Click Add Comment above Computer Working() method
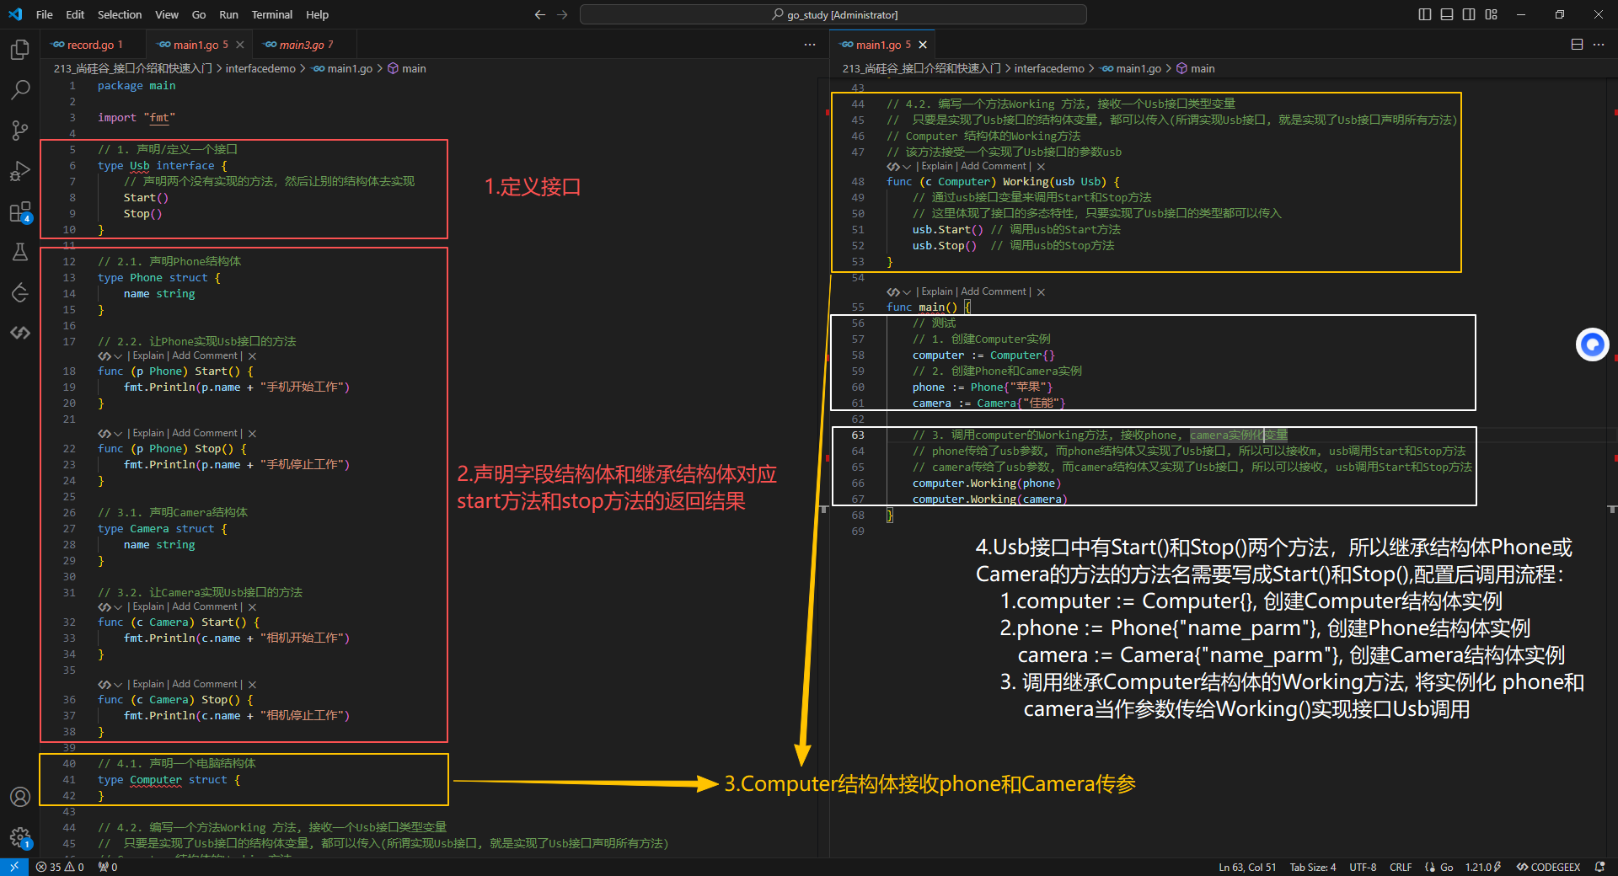 pyautogui.click(x=994, y=167)
